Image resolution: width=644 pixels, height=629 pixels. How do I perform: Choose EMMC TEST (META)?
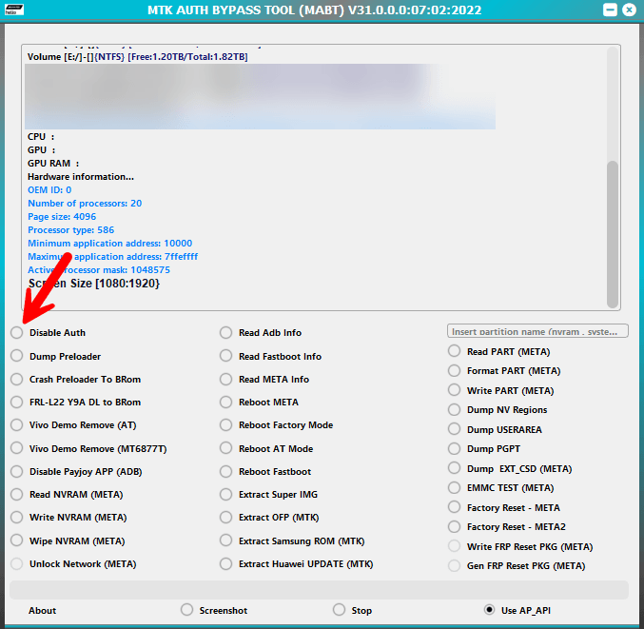point(455,487)
